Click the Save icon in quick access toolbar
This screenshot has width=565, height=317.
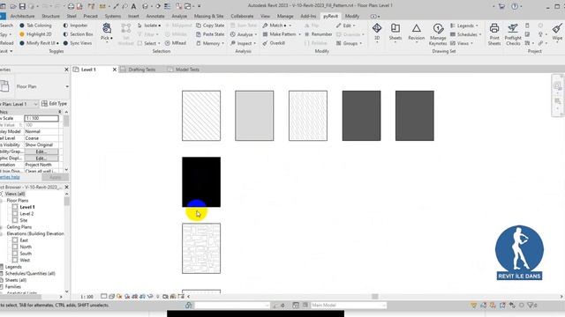click(22, 6)
